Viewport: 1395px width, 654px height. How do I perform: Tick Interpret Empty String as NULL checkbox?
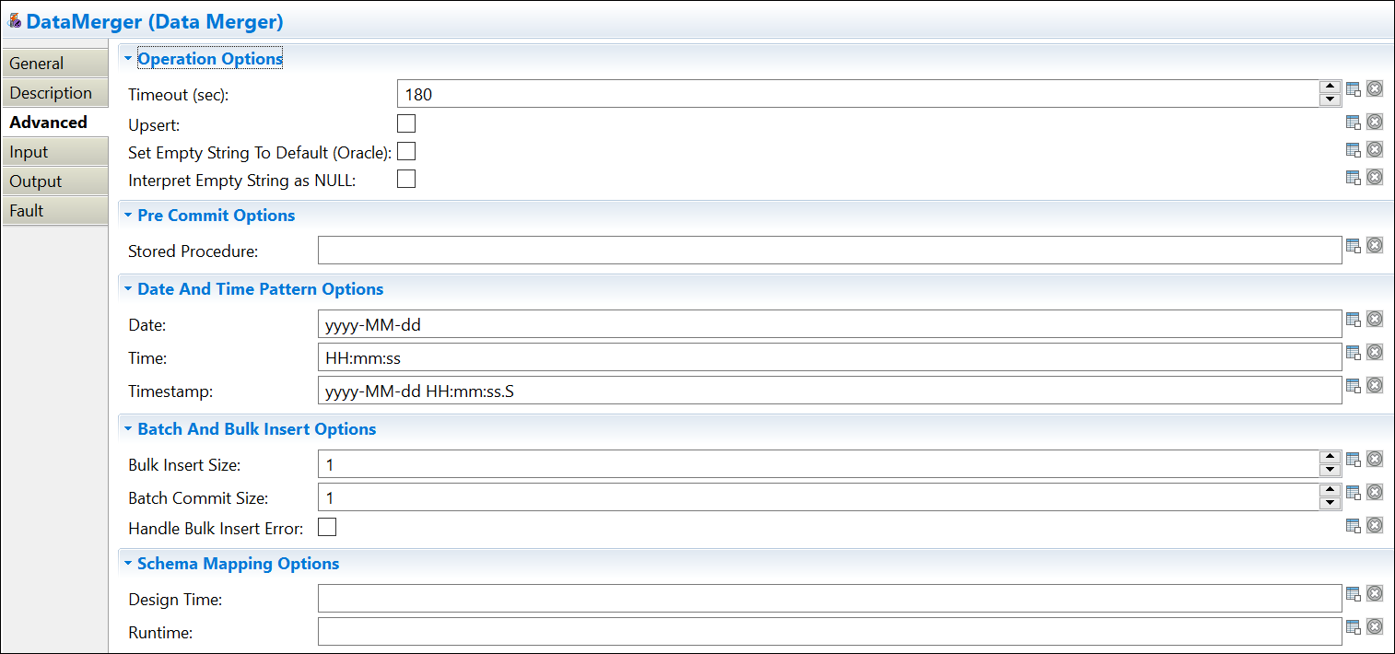[406, 179]
